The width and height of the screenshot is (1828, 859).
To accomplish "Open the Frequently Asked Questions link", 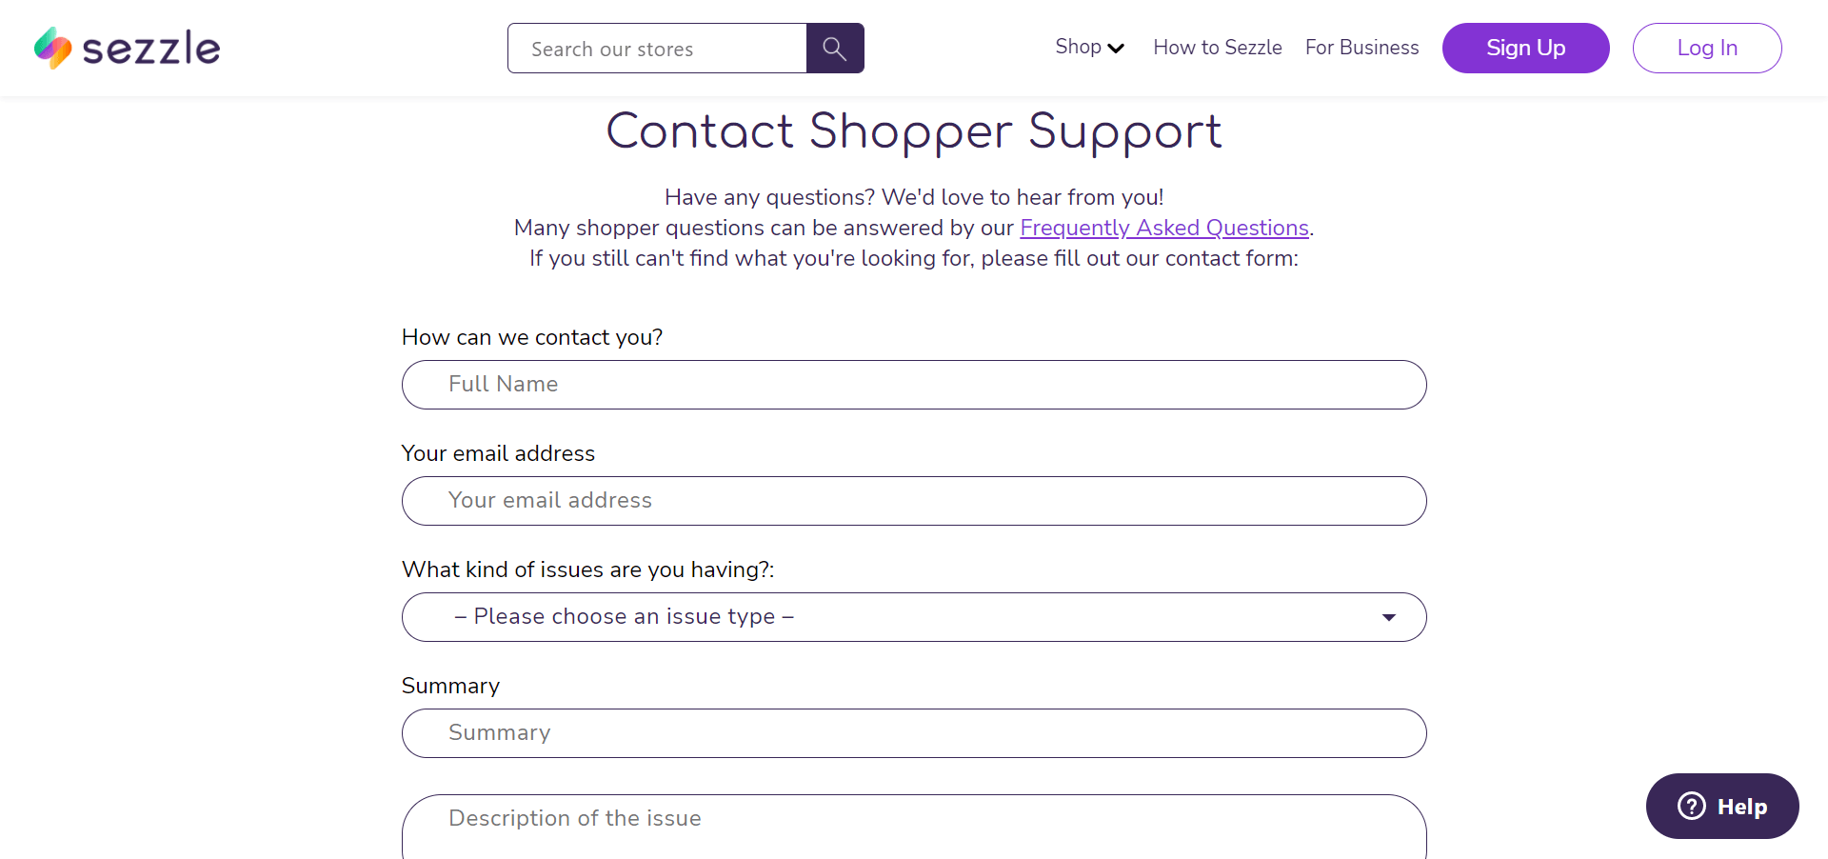I will (x=1163, y=228).
